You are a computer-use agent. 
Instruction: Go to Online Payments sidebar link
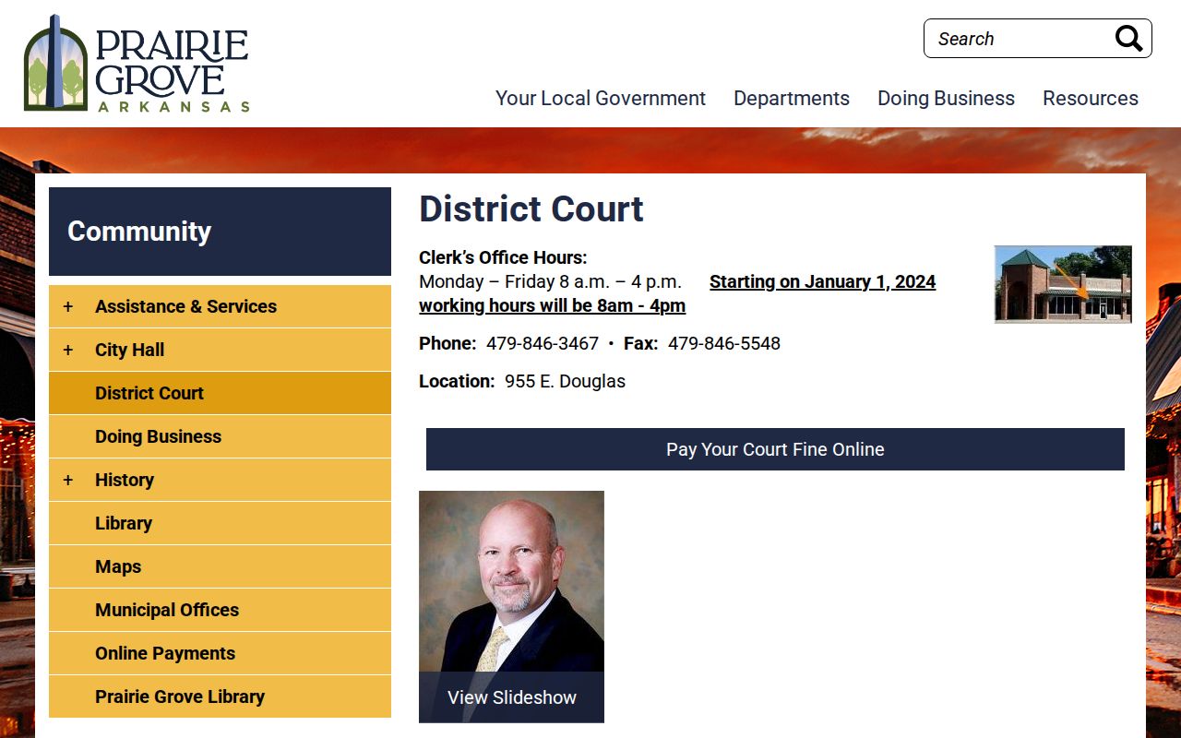pos(220,653)
